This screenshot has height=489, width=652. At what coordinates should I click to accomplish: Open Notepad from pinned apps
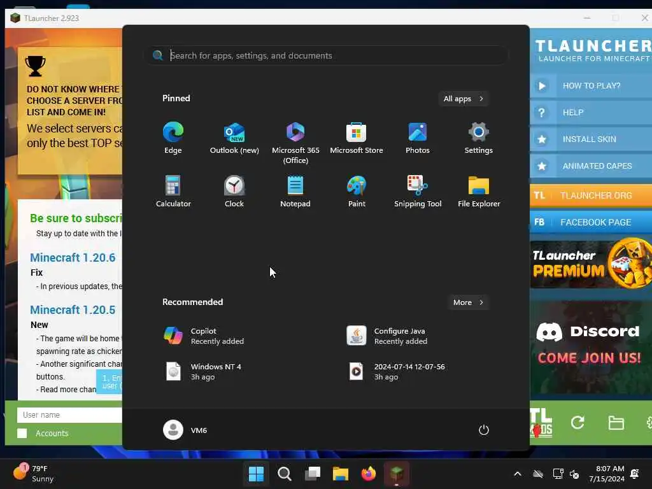[295, 191]
